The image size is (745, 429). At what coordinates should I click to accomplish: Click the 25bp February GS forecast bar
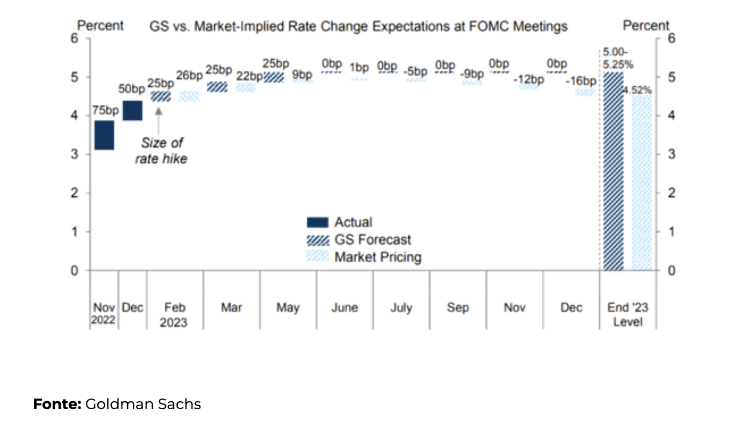coord(161,96)
